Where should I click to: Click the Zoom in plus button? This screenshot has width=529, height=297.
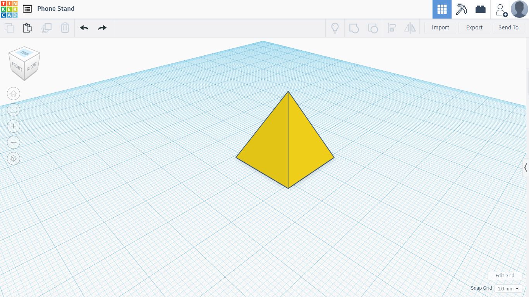14,126
